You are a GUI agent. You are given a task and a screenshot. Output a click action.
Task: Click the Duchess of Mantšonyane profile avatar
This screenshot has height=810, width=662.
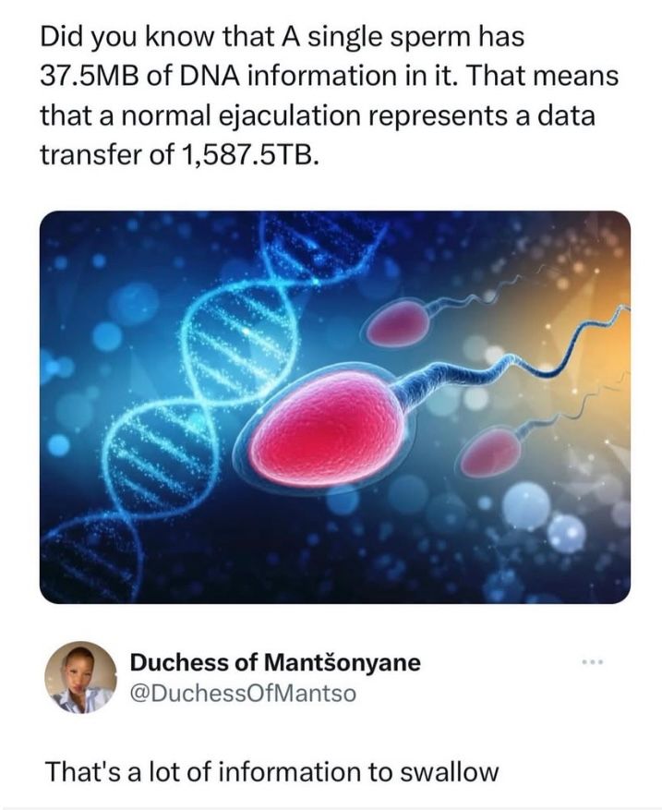coord(81,678)
